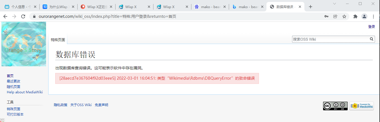
Task: Click the browser back arrow
Action: click(x=5, y=16)
